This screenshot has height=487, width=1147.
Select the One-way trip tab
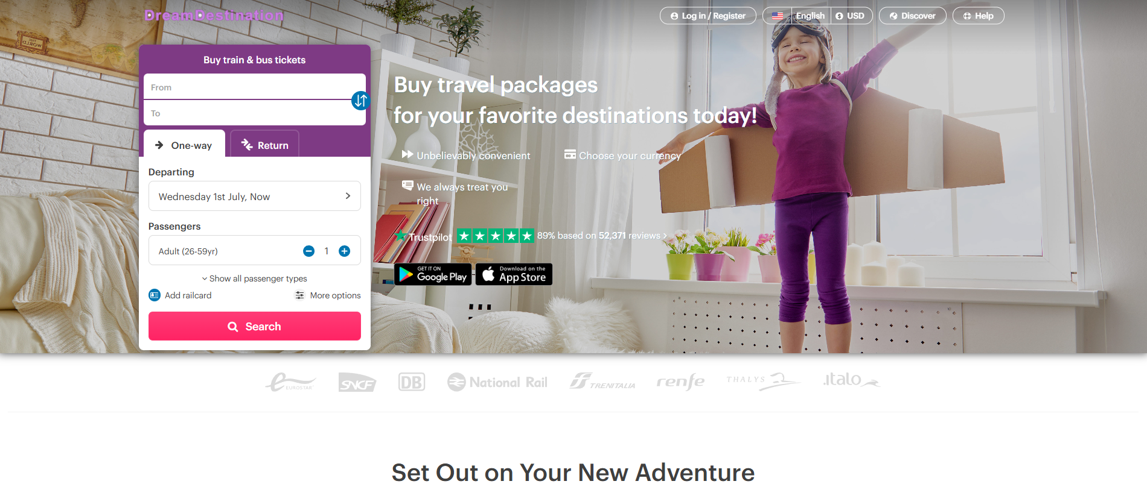(184, 145)
